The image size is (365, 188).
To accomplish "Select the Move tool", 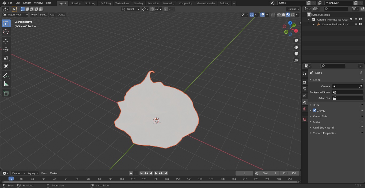I will (6, 41).
